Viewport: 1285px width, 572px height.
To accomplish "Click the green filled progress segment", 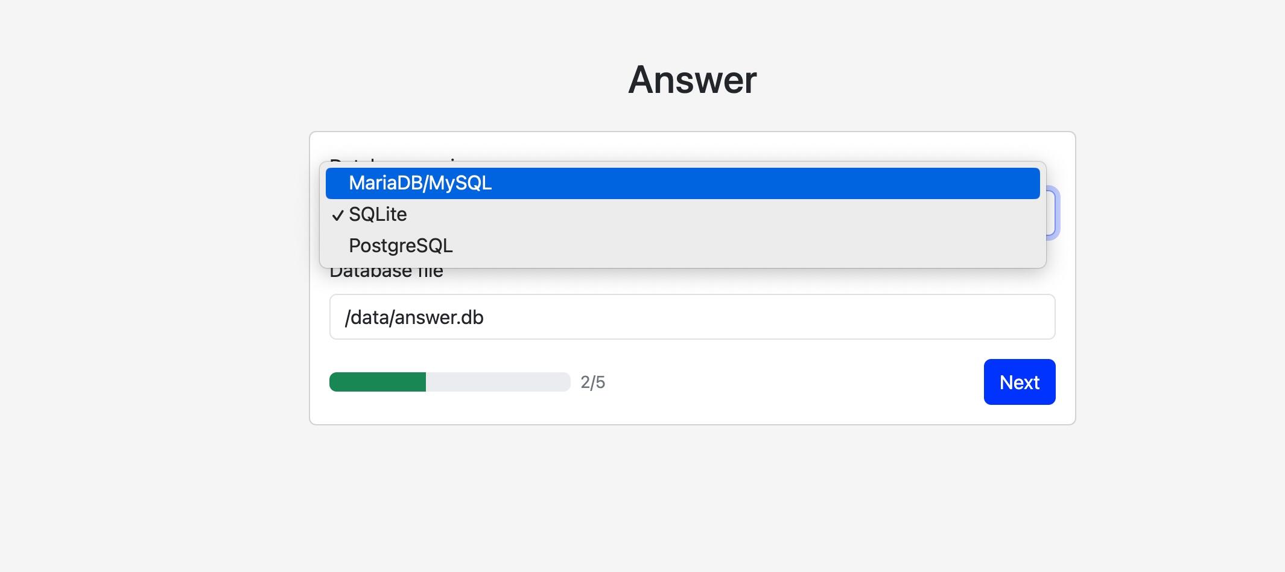I will click(378, 382).
